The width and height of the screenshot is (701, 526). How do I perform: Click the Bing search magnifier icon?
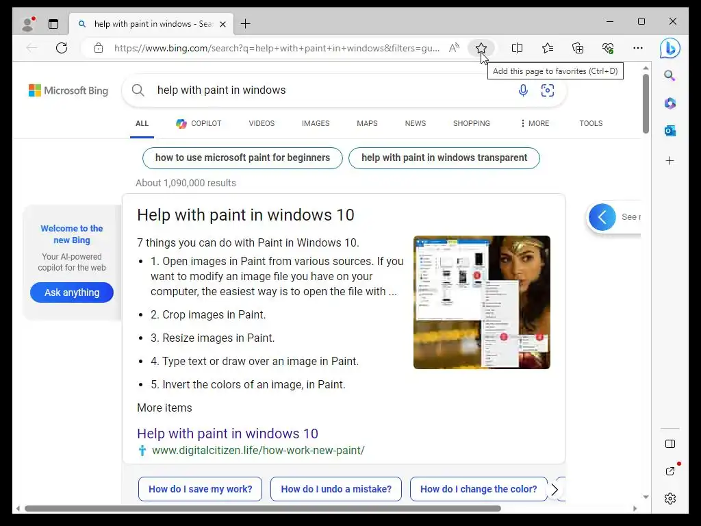pyautogui.click(x=138, y=90)
